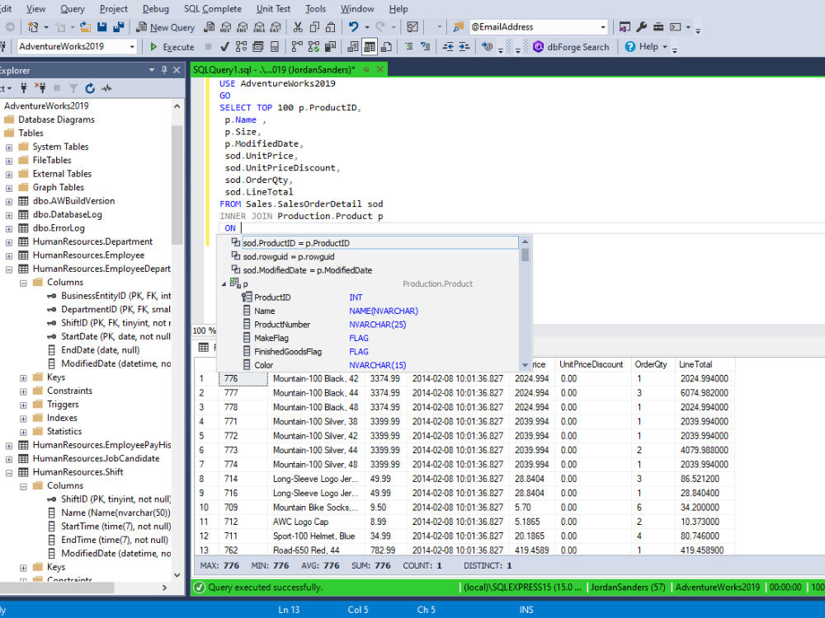825x618 pixels.
Task: Click the Parse checkmark icon
Action: (224, 47)
